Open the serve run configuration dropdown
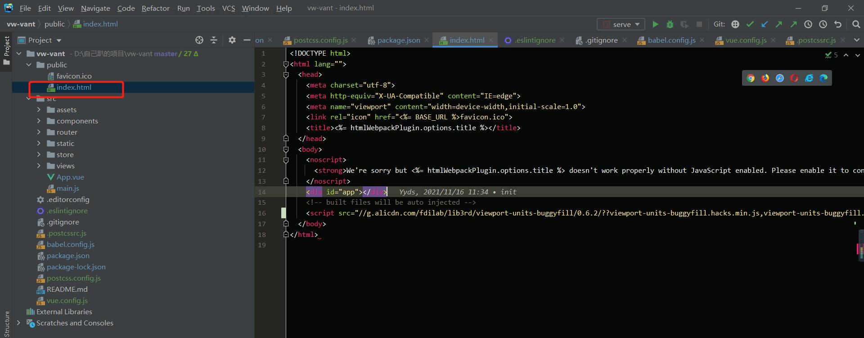 (621, 24)
